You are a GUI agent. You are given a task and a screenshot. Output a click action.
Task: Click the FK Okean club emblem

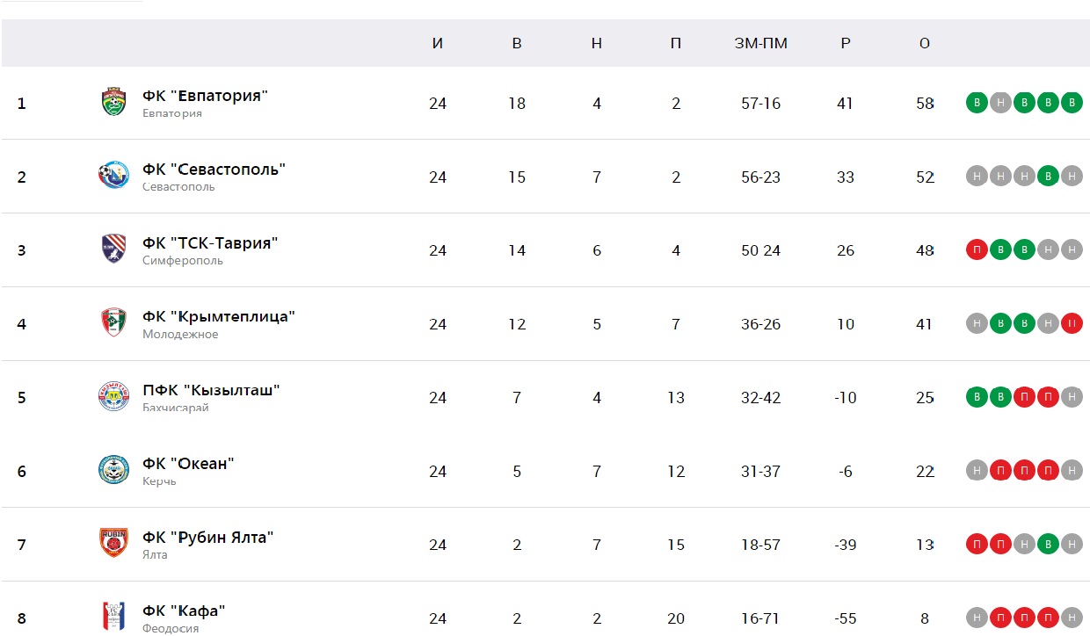coord(113,470)
